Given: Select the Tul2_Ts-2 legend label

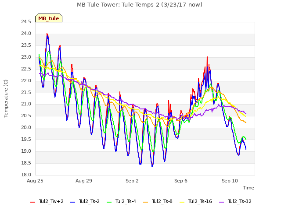Looking at the screenshot, I should (x=89, y=201).
